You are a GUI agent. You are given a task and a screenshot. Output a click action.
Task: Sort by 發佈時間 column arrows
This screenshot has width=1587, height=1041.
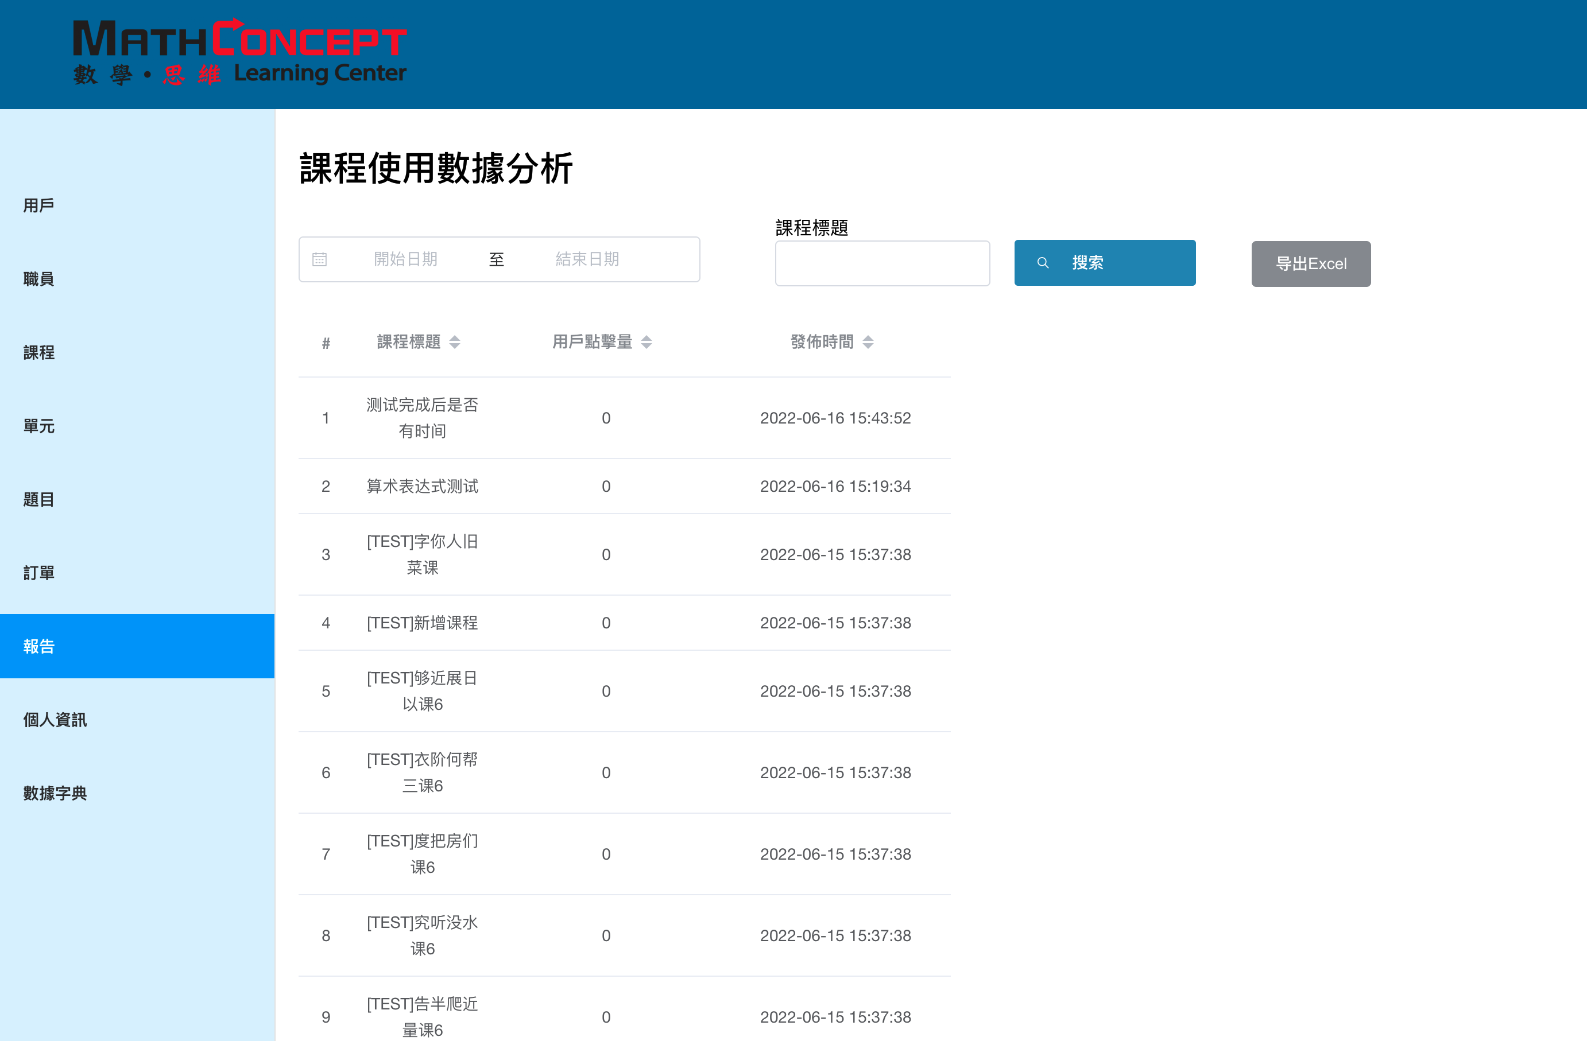point(868,342)
